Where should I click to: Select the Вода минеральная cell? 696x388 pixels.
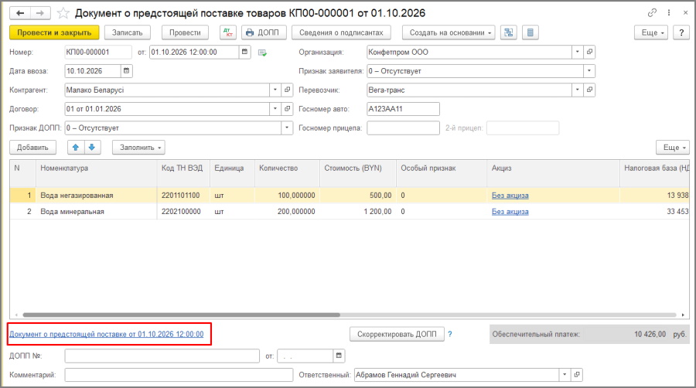(x=97, y=212)
